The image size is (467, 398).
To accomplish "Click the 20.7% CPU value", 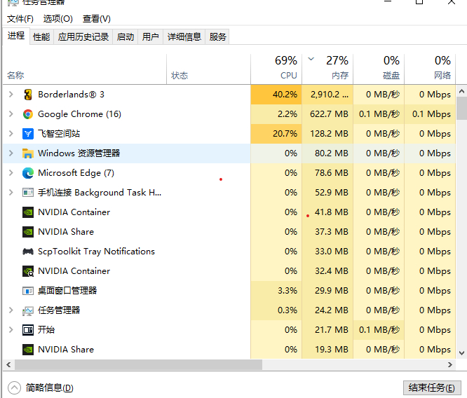I will [x=285, y=134].
